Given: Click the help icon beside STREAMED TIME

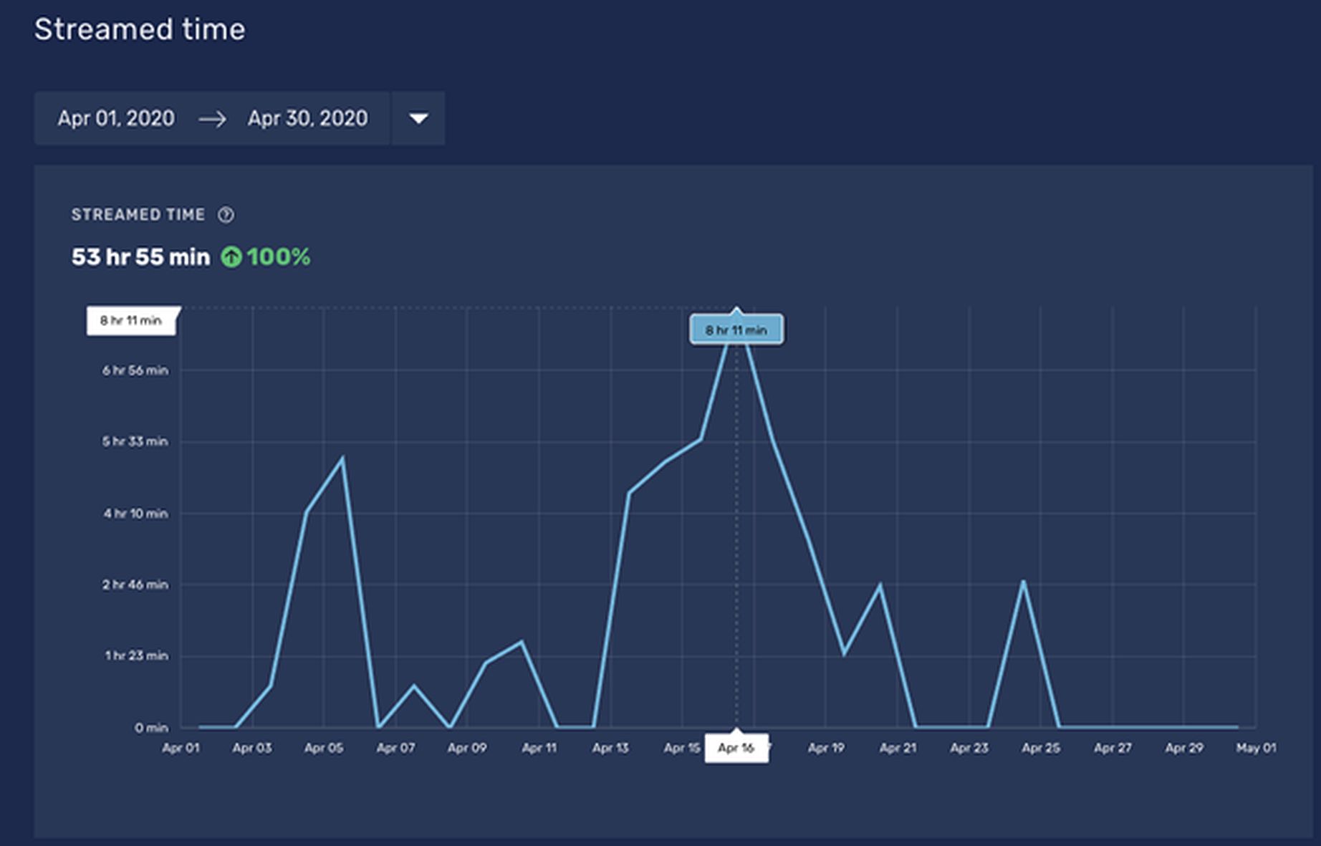Looking at the screenshot, I should 226,215.
